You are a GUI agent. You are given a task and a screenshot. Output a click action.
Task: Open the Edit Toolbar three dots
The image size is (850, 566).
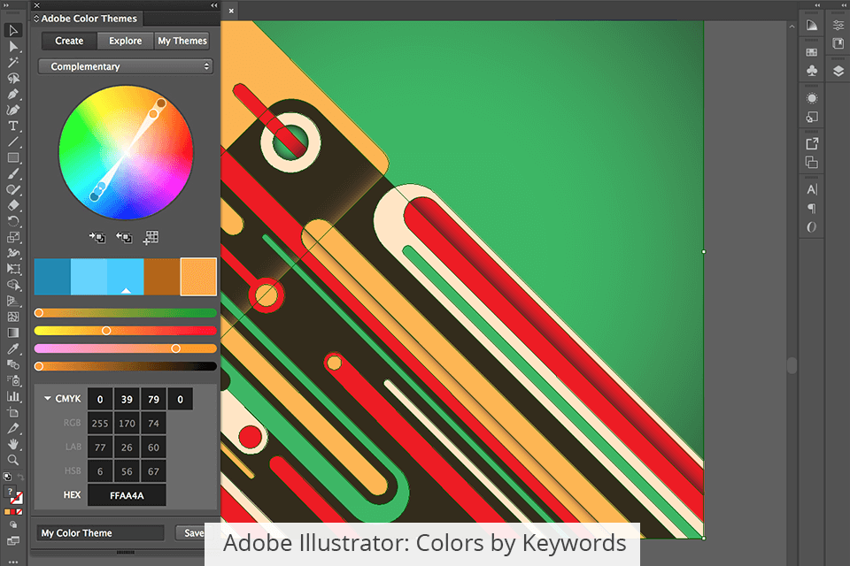tap(13, 561)
